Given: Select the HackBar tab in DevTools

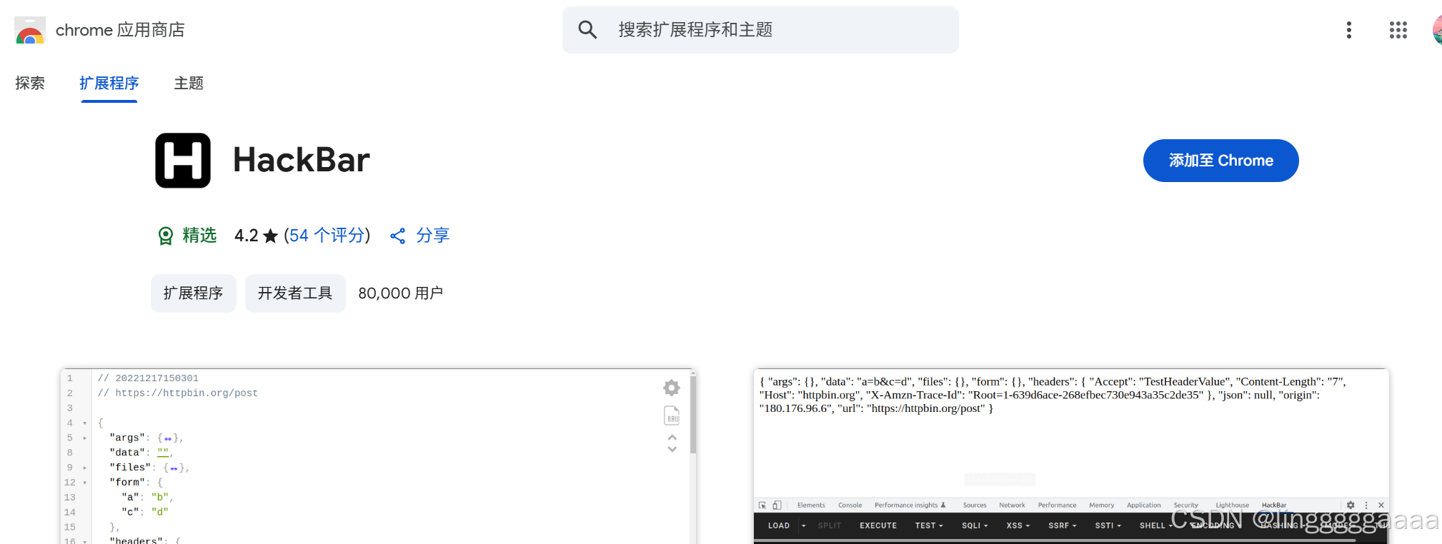Looking at the screenshot, I should 1274,505.
